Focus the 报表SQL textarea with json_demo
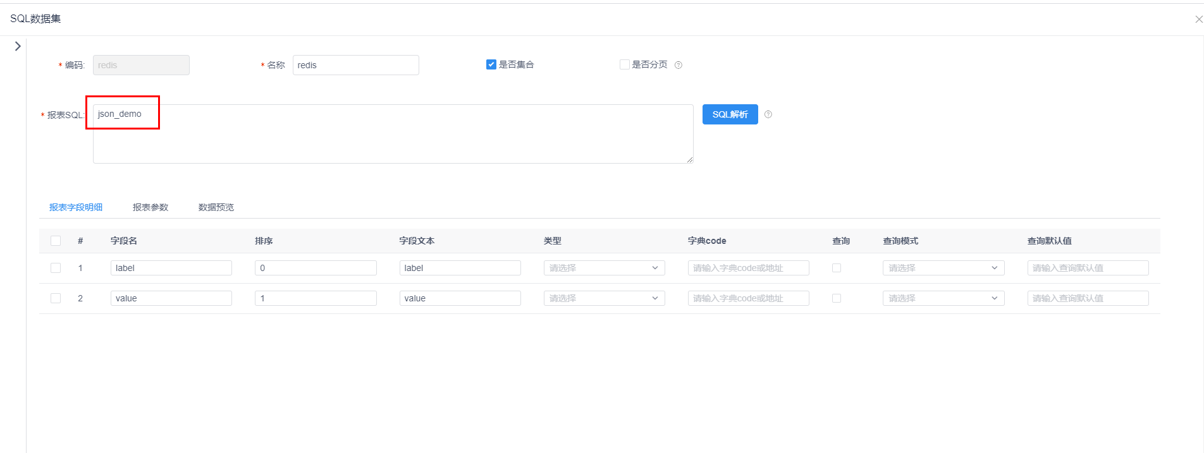The height and width of the screenshot is (453, 1204). pos(393,134)
